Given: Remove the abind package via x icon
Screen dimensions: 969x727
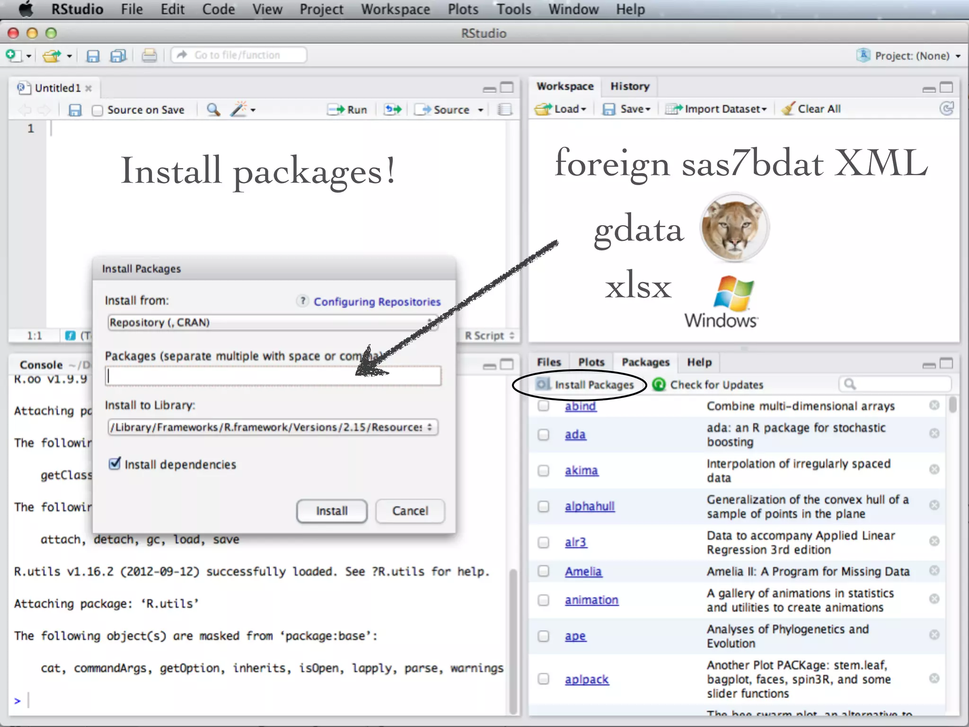Looking at the screenshot, I should (x=934, y=405).
